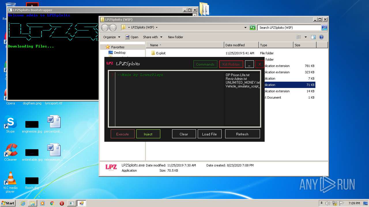Open VLC media player shortcut

[10, 182]
